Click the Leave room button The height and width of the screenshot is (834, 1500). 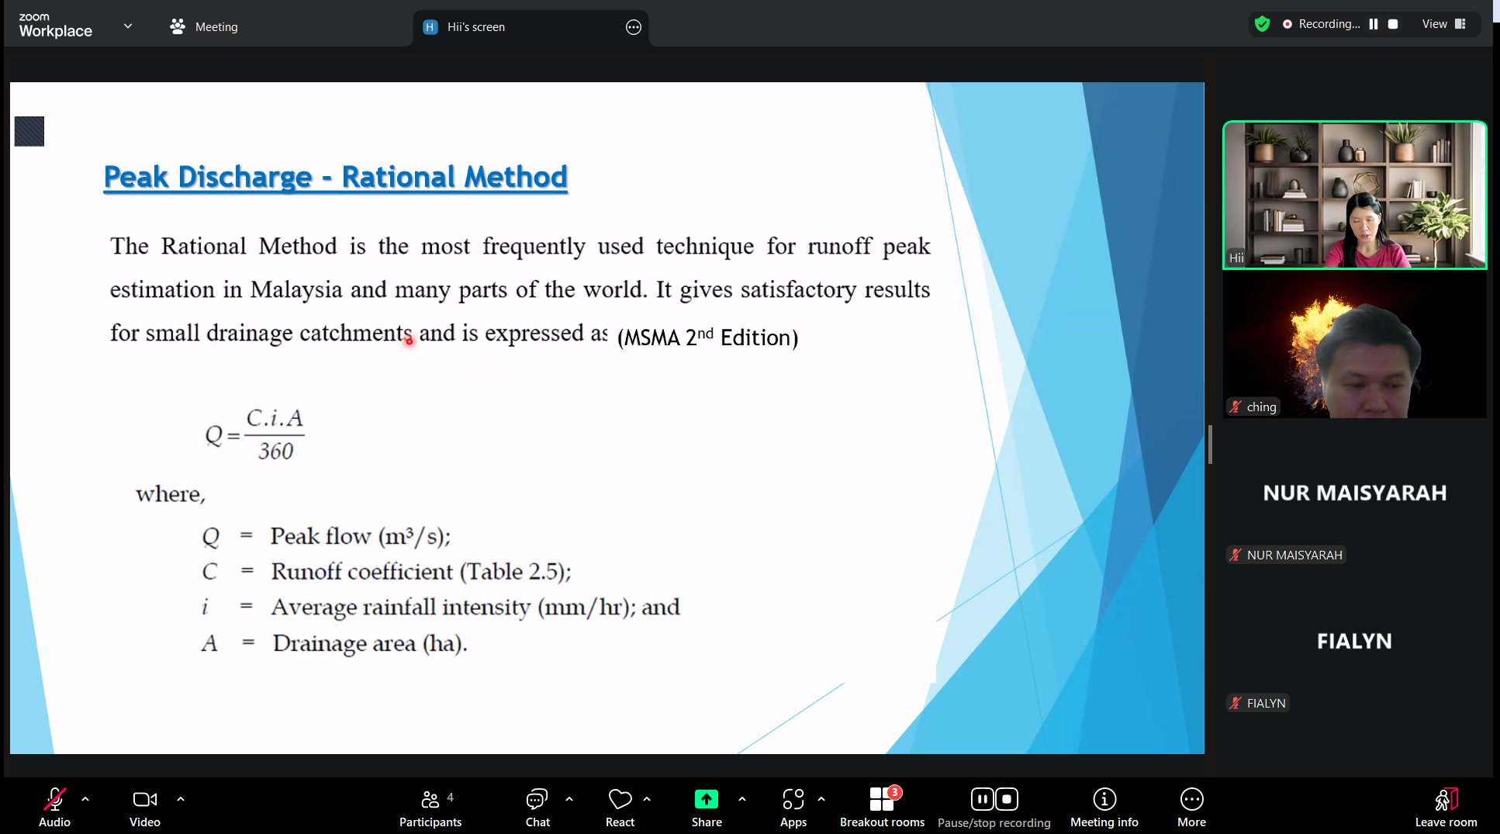pyautogui.click(x=1446, y=807)
